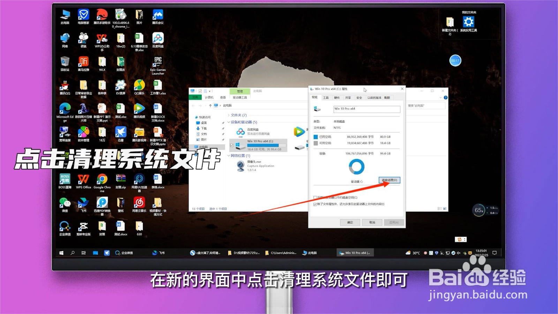Open the 以前的版本 tab in Properties
The width and height of the screenshot is (558, 314).
pos(374,98)
